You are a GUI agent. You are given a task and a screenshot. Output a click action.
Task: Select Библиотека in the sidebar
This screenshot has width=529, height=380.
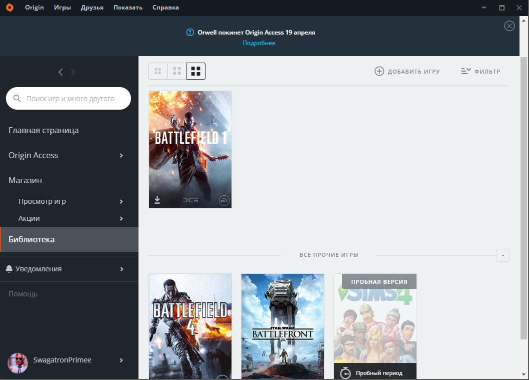69,239
